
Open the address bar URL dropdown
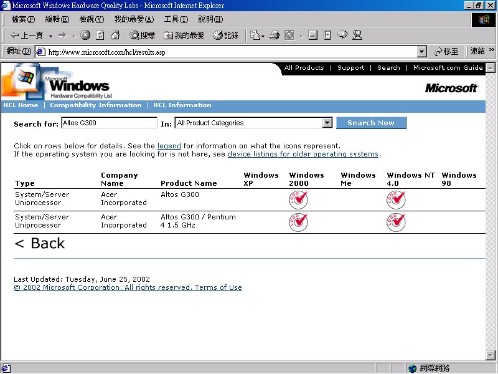pyautogui.click(x=421, y=52)
